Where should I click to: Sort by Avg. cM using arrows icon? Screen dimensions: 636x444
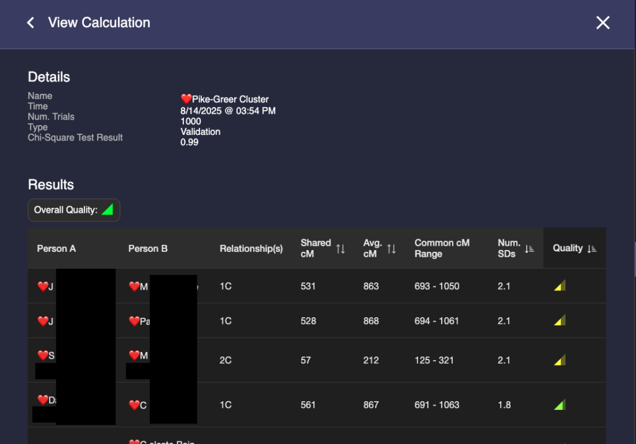point(392,249)
